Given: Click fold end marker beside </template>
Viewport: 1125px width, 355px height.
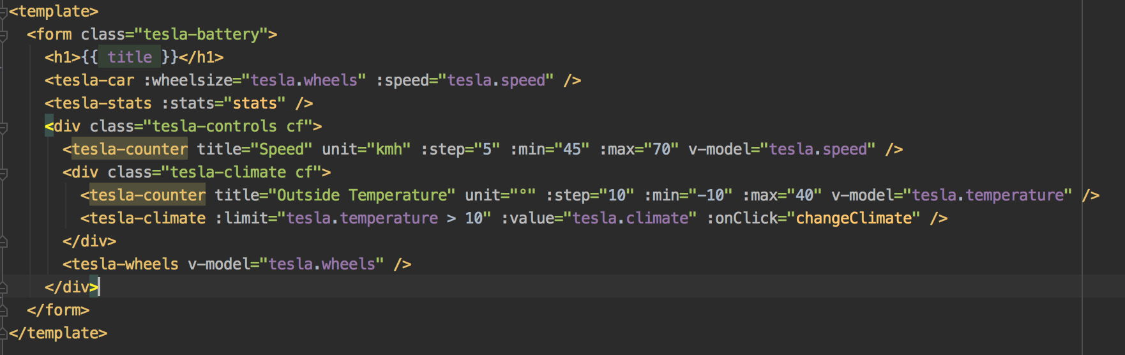Looking at the screenshot, I should click(3, 334).
